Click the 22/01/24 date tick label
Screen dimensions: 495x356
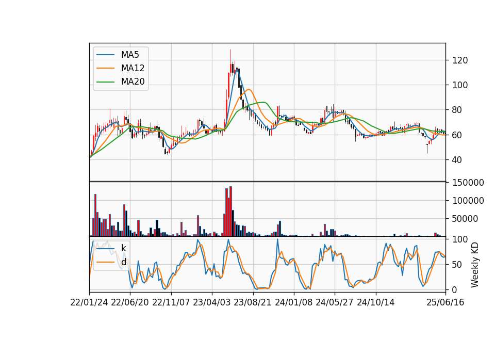pos(89,302)
